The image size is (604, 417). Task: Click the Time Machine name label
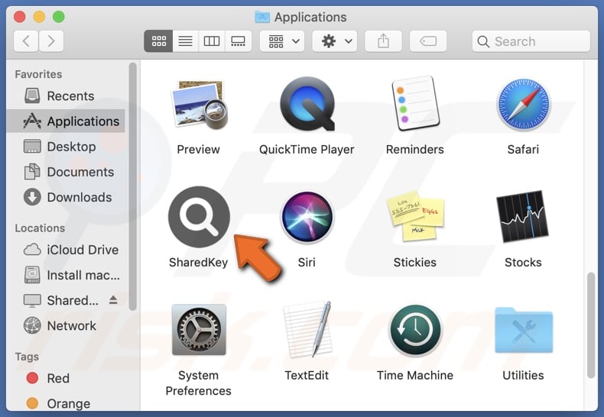pos(415,376)
